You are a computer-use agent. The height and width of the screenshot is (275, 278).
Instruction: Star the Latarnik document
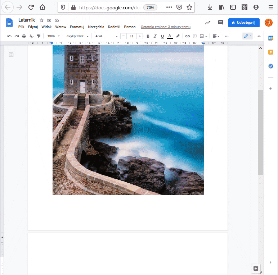tap(42, 20)
